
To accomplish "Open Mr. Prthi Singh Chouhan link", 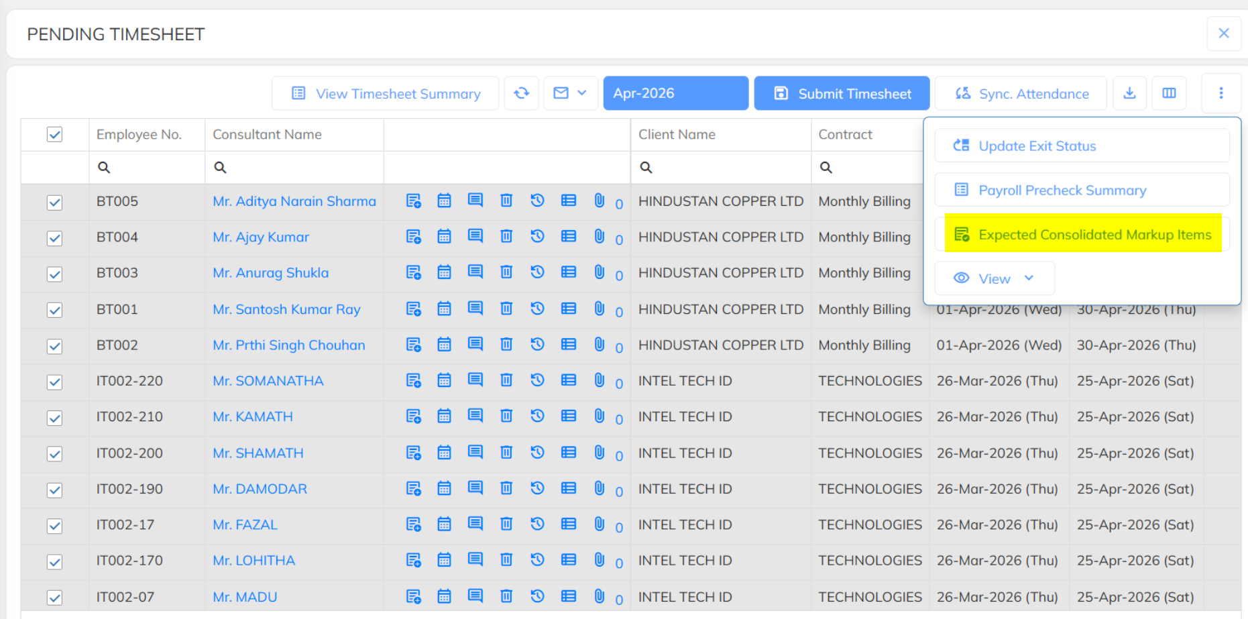I will click(x=289, y=345).
